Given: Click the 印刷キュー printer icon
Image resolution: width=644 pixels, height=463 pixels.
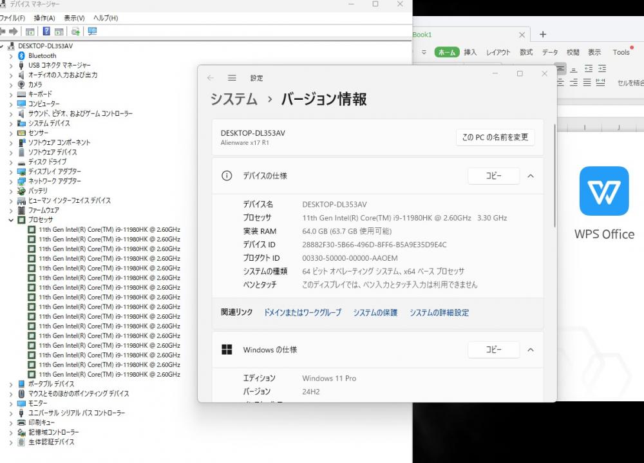Looking at the screenshot, I should [x=21, y=422].
